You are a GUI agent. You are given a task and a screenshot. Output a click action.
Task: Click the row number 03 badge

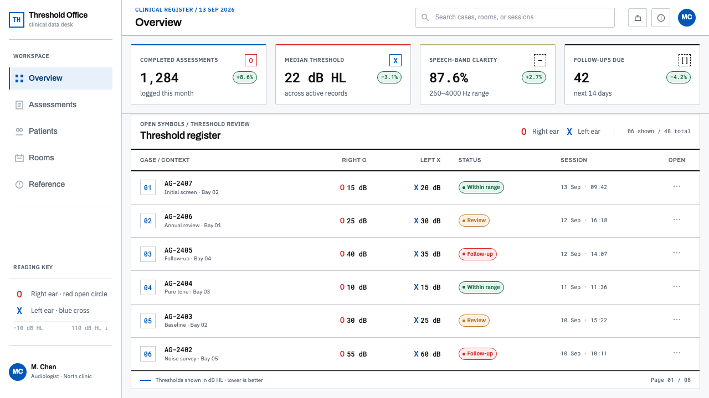pyautogui.click(x=148, y=254)
